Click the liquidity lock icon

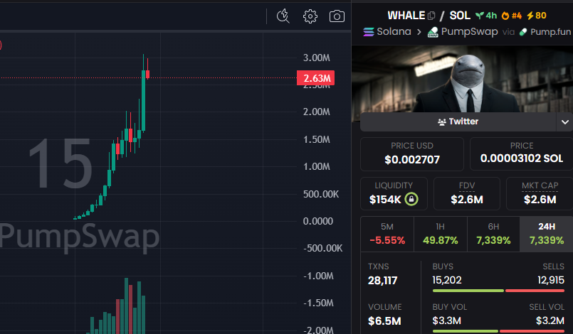pos(411,199)
